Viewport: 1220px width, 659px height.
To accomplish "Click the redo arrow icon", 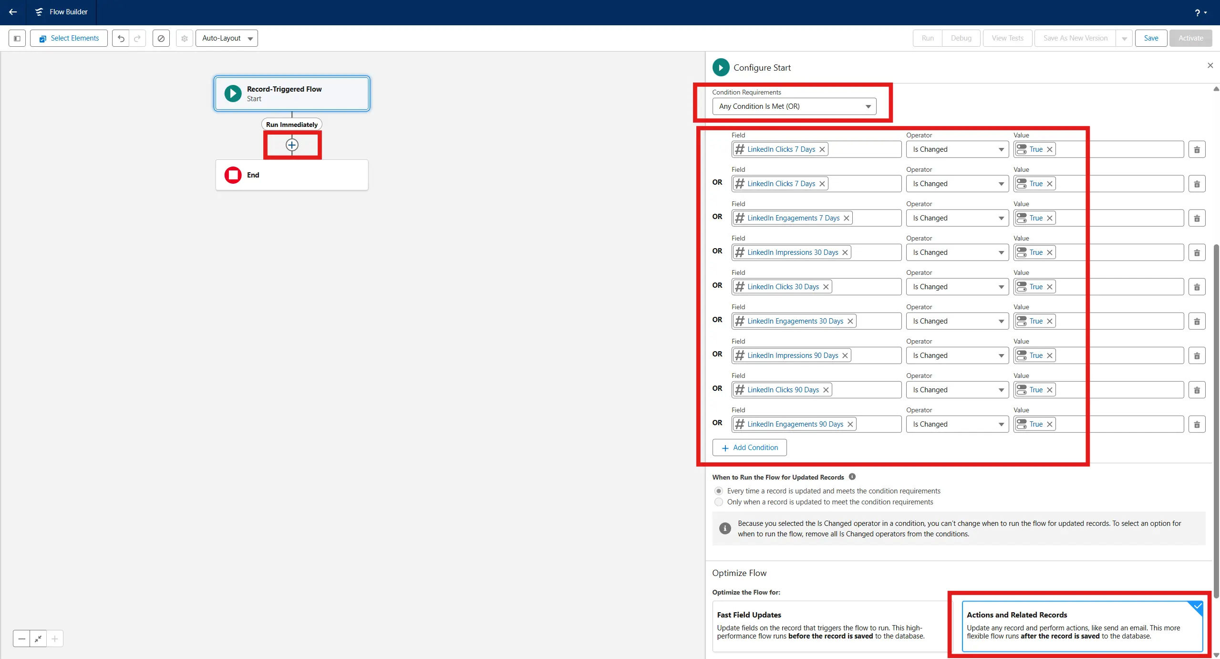I will tap(137, 38).
